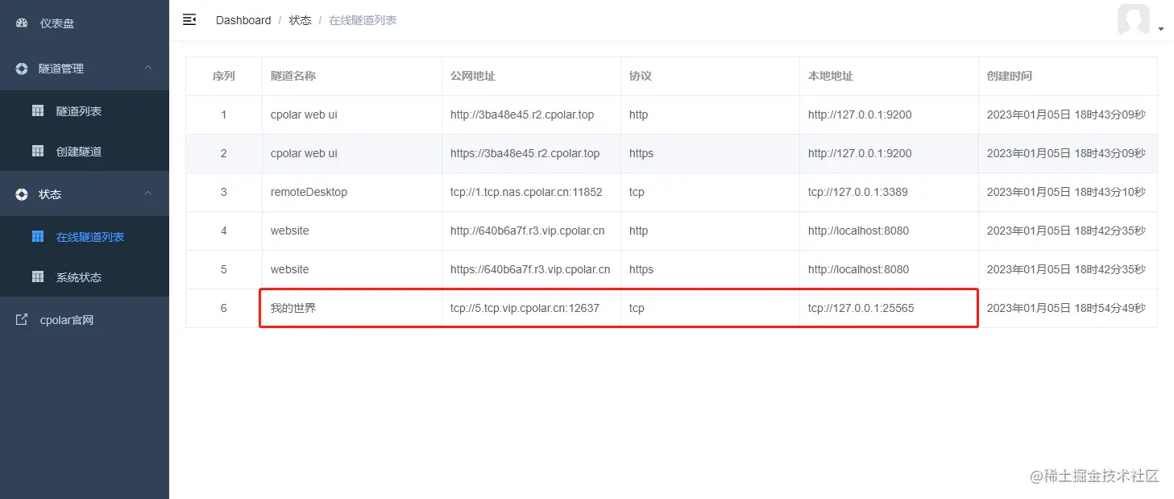Screen dimensions: 1174x499
Task: Click website name in row 4
Action: pos(290,231)
